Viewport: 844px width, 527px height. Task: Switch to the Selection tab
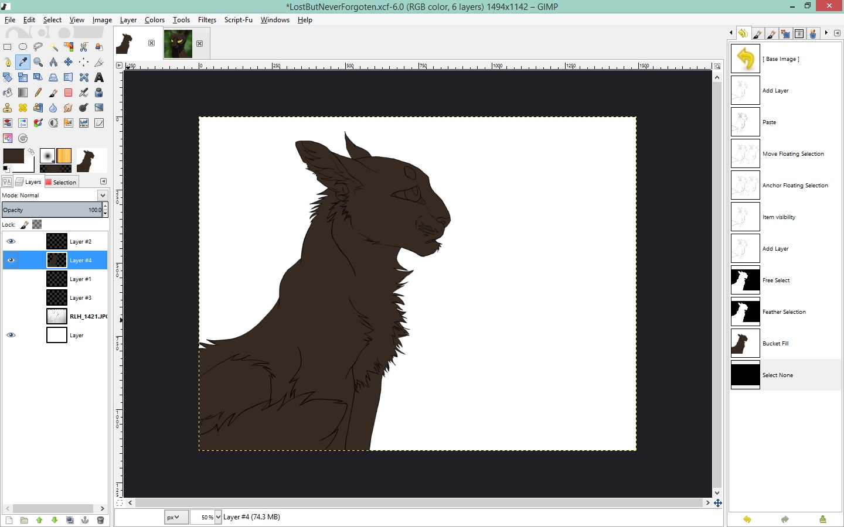click(x=61, y=182)
